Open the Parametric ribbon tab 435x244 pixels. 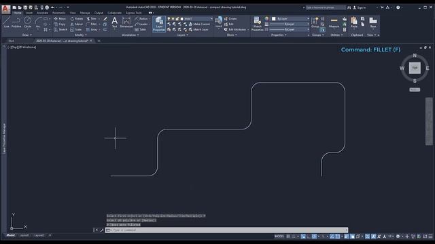[59, 13]
